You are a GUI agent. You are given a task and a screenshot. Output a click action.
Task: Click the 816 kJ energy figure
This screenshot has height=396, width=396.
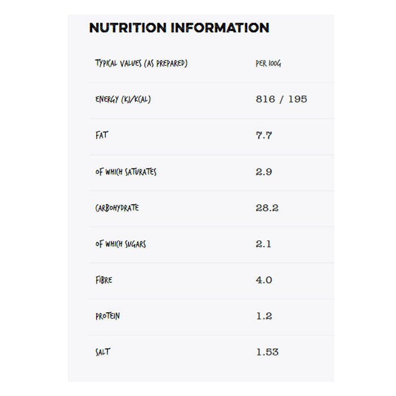click(x=265, y=99)
